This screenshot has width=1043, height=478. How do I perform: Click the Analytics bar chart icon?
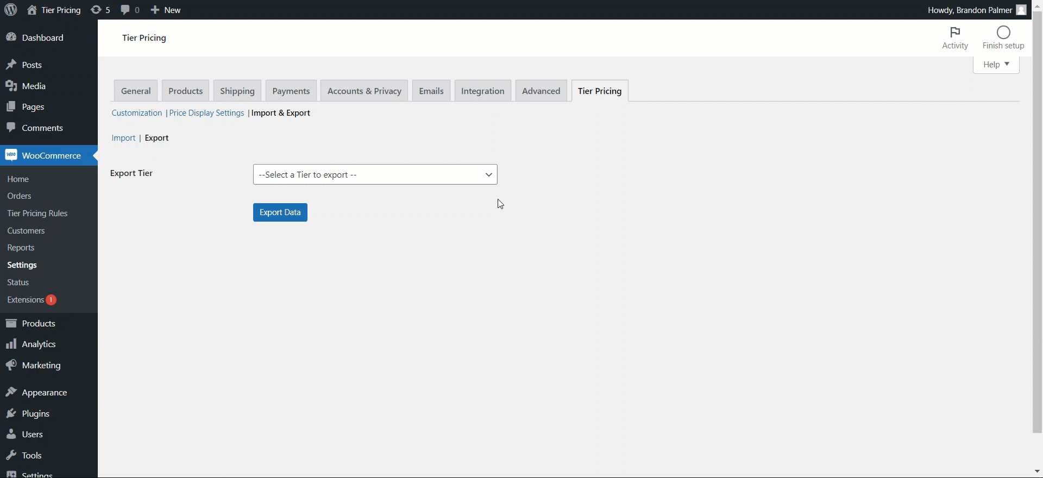(x=11, y=344)
